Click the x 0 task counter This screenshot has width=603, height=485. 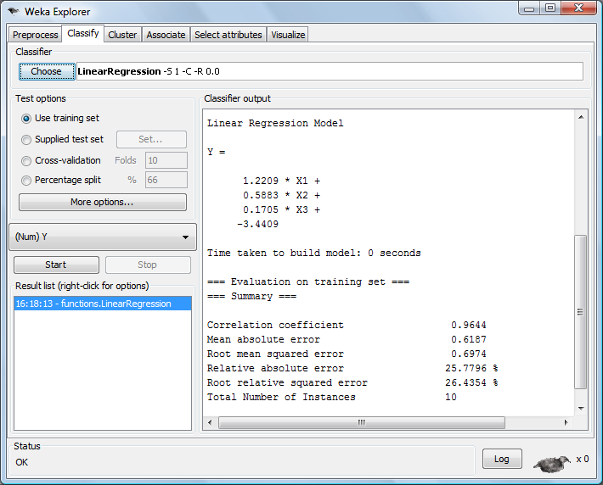point(583,459)
